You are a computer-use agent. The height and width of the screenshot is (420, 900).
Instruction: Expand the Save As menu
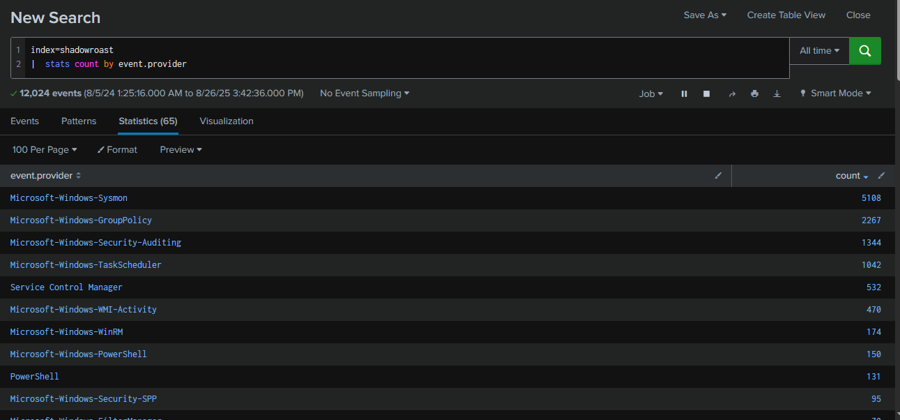705,15
